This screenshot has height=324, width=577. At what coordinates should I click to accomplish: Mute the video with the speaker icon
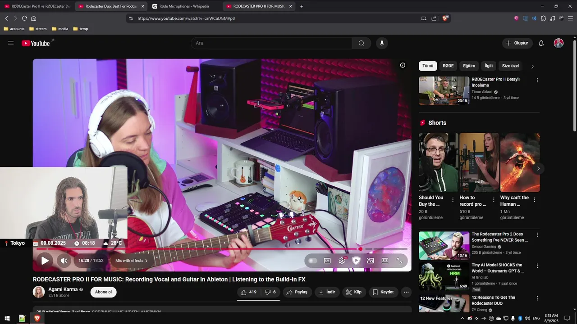point(64,261)
